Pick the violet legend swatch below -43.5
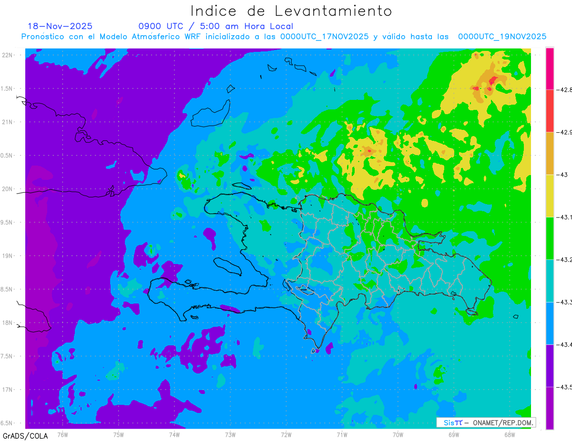 (550, 408)
